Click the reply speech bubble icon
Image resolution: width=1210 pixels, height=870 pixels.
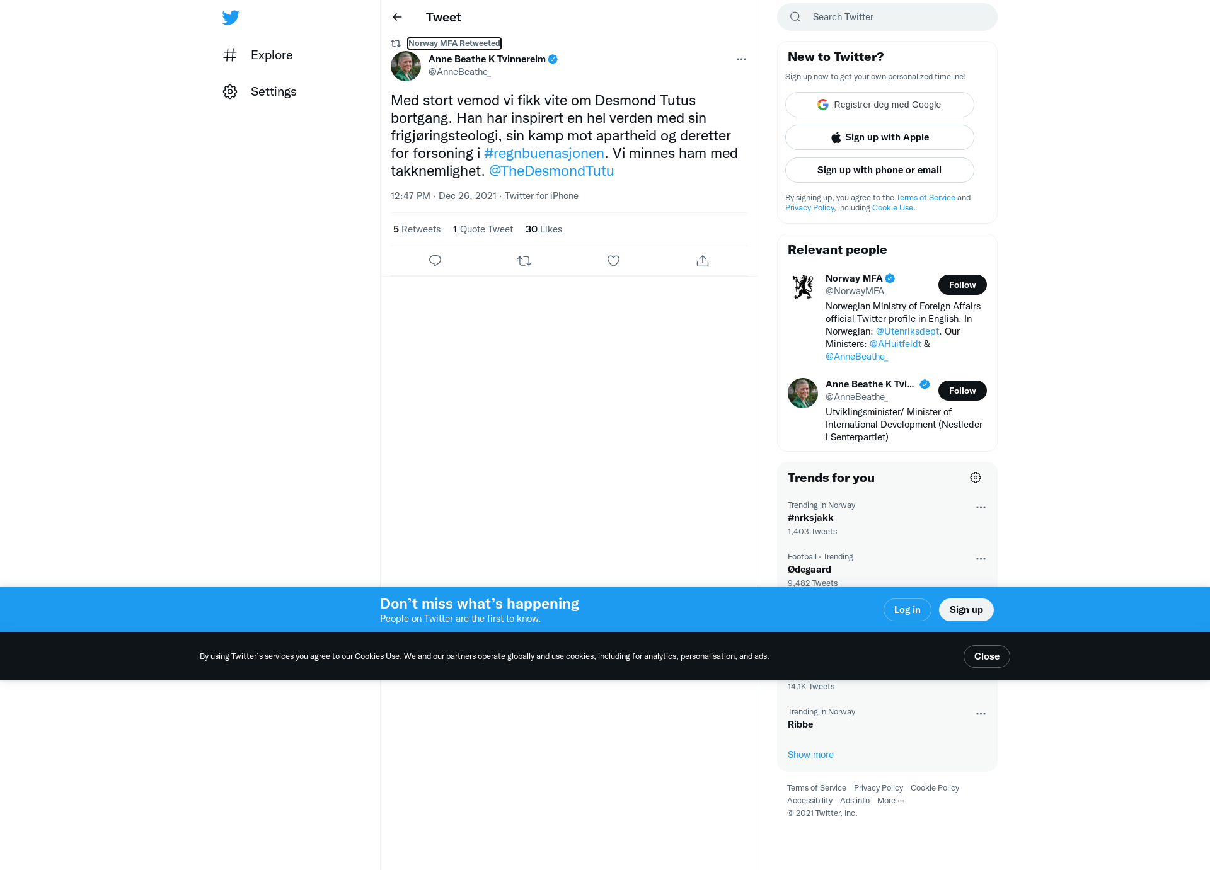click(x=435, y=261)
